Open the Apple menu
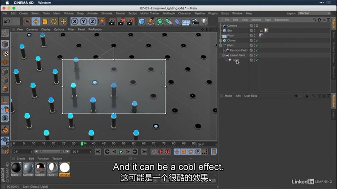337x189 pixels. click(7, 3)
